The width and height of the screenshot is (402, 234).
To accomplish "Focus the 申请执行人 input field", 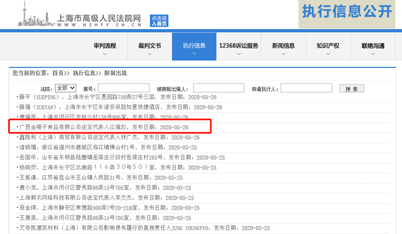I will [307, 88].
